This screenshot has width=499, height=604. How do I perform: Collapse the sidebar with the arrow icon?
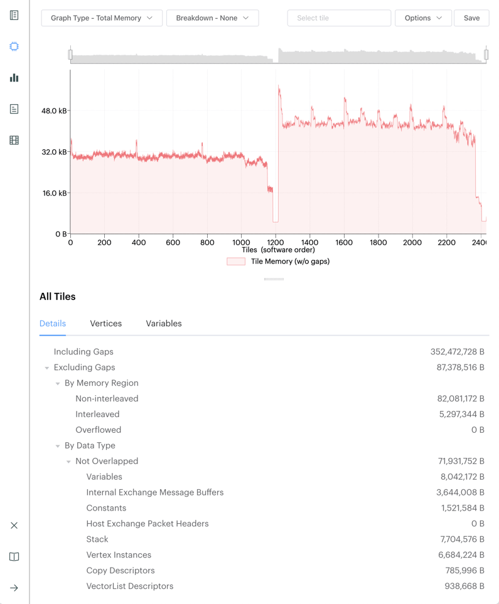click(14, 588)
